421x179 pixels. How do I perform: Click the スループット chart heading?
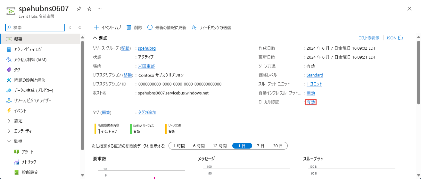point(313,159)
